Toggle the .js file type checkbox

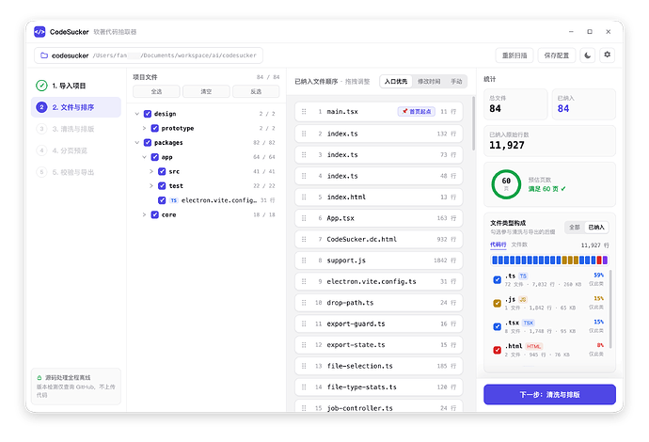point(498,304)
